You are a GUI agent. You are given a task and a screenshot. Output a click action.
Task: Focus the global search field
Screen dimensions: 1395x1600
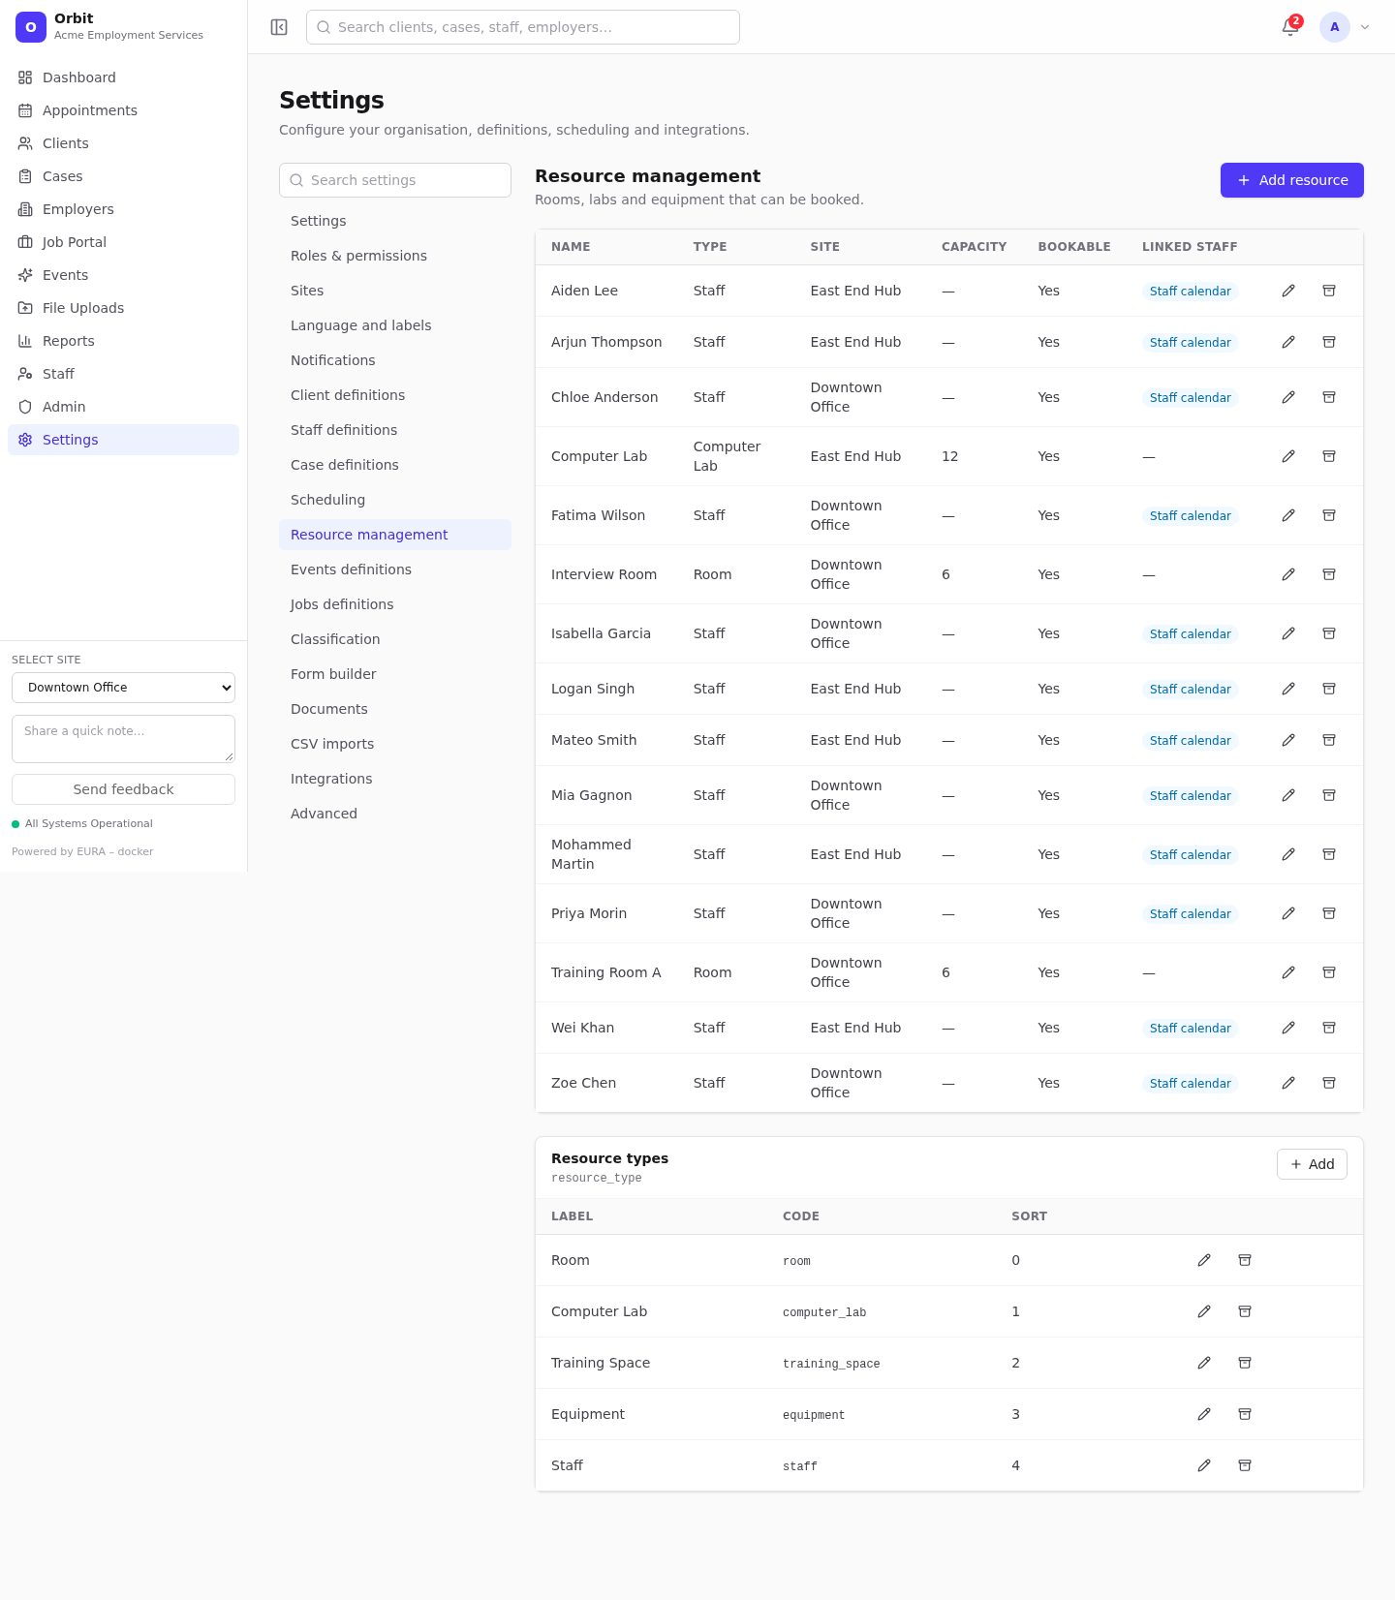523,27
